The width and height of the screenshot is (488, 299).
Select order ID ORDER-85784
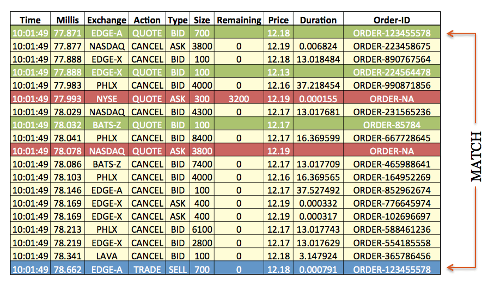(x=392, y=125)
